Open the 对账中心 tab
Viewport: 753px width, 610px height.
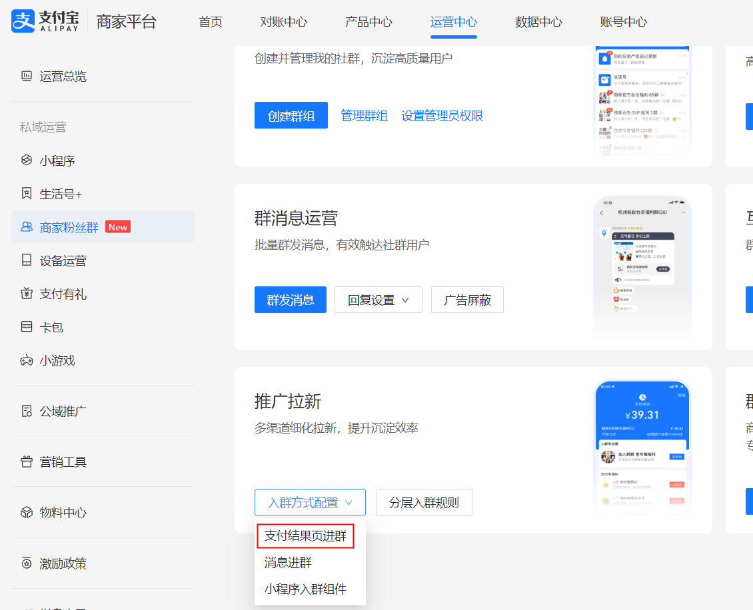[284, 22]
